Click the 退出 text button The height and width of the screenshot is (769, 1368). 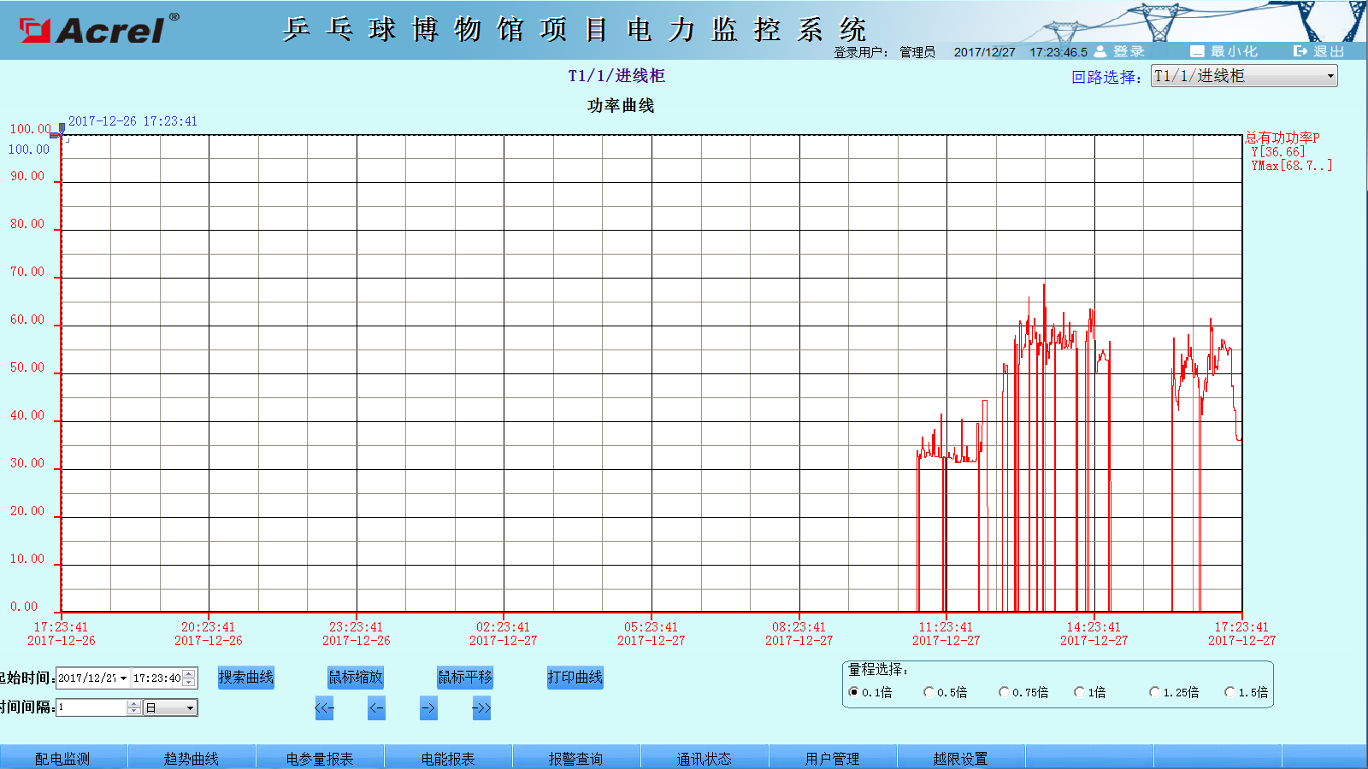1330,51
